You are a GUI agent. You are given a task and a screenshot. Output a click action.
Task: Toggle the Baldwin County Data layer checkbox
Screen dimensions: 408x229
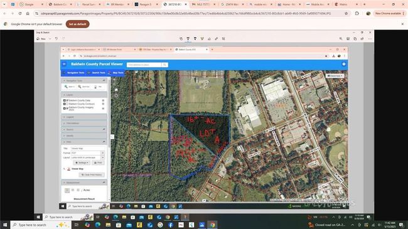(67, 100)
